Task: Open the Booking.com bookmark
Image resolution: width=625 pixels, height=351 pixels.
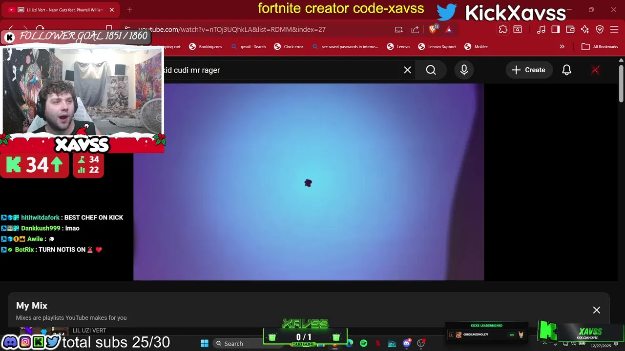Action: 205,47
